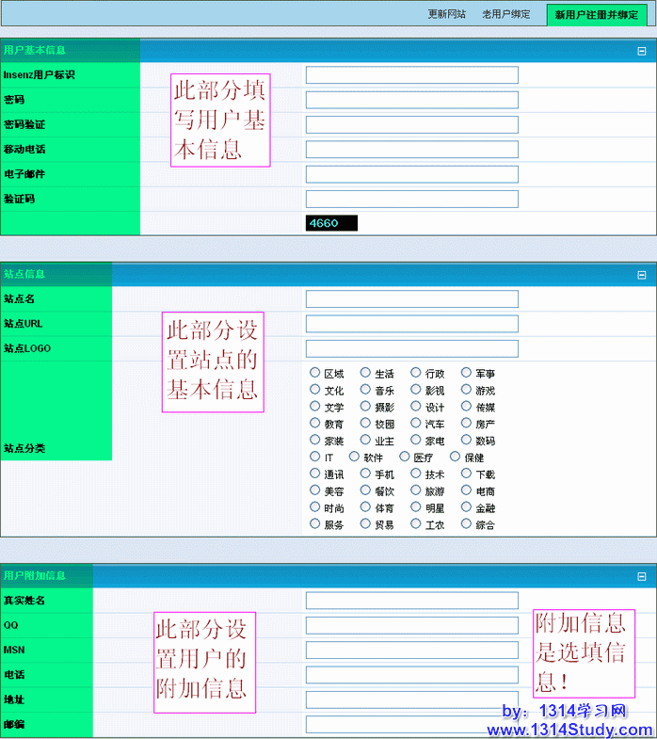This screenshot has width=657, height=739.
Task: Select the 区域 site category radio button
Action: pos(315,373)
